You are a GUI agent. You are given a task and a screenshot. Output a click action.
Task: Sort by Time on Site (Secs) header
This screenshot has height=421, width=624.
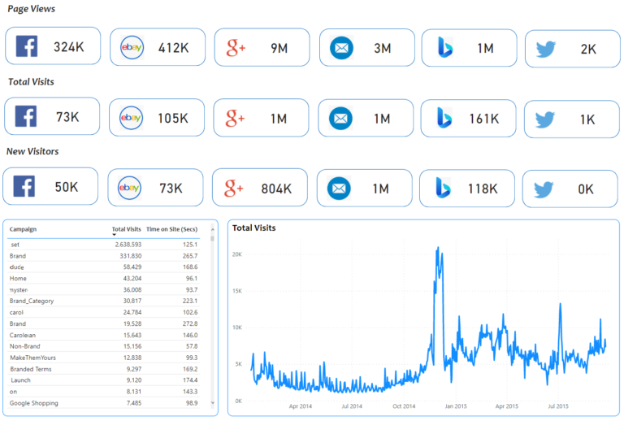coord(172,229)
